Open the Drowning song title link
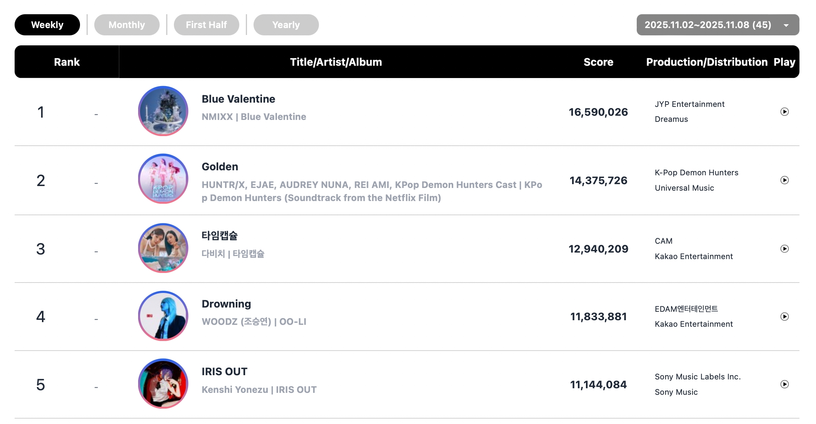This screenshot has height=424, width=816. click(226, 304)
